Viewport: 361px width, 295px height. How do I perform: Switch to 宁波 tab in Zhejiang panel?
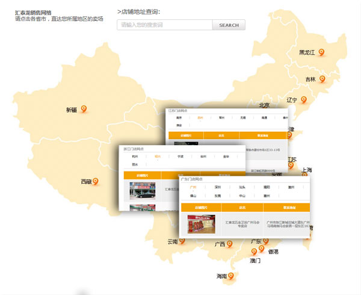pyautogui.click(x=180, y=156)
